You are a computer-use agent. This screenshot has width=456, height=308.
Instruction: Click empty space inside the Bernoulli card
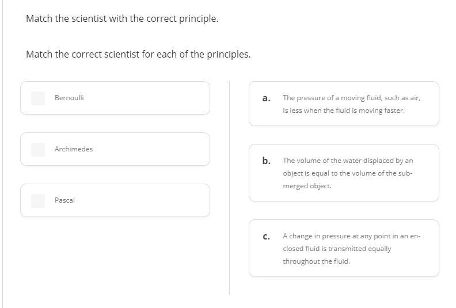pos(146,98)
